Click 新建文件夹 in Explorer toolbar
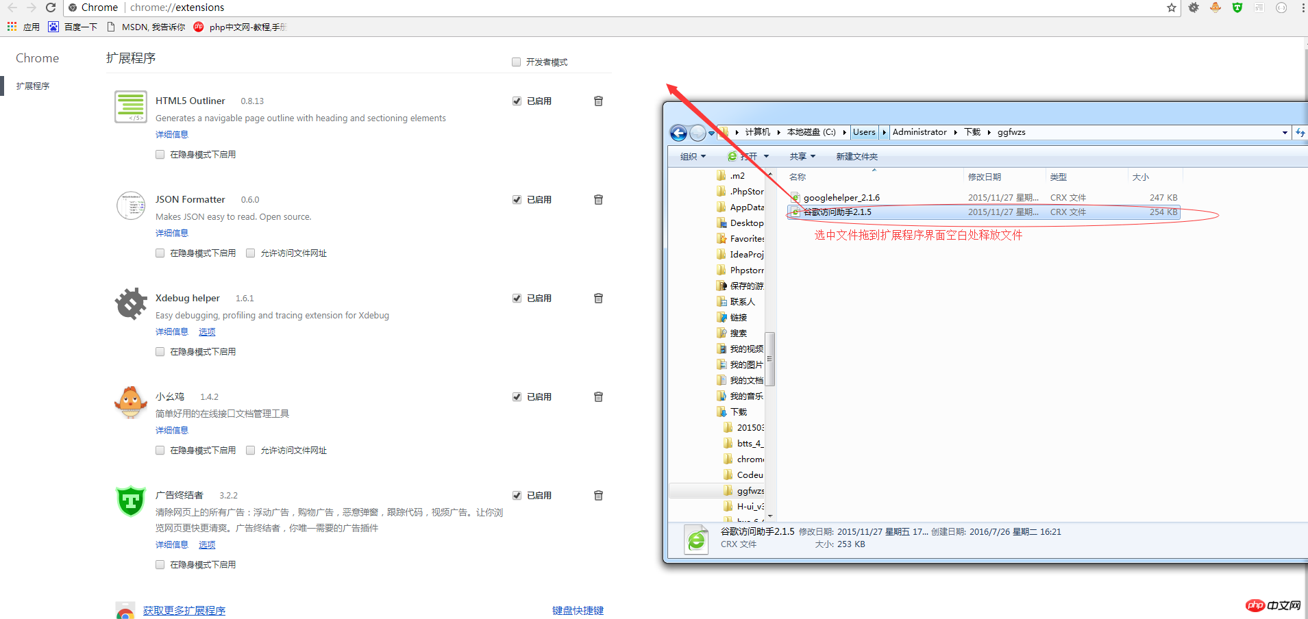 click(856, 157)
